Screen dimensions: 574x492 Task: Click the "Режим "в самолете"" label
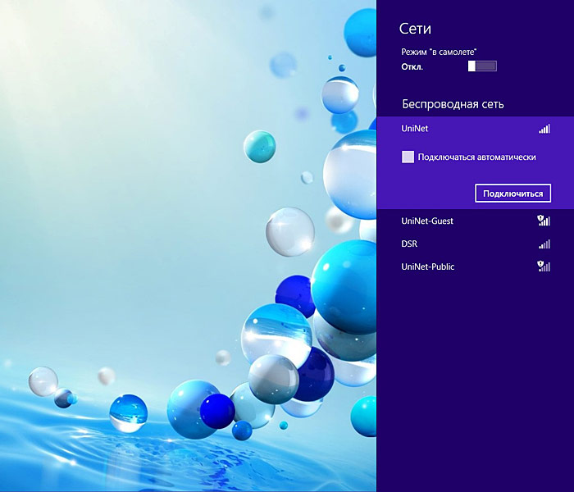[439, 52]
